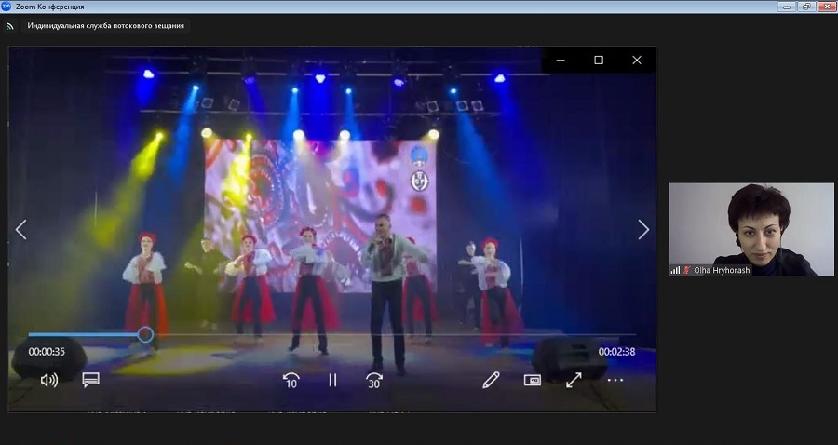838x445 pixels.
Task: Switch to mini view mode
Action: coord(533,380)
